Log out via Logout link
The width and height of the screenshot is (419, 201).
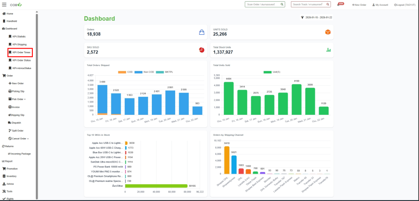click(x=404, y=4)
